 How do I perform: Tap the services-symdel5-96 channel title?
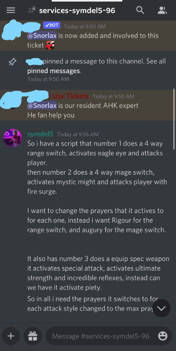pyautogui.click(x=77, y=10)
